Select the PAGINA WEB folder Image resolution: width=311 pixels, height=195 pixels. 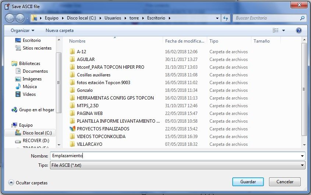90,113
